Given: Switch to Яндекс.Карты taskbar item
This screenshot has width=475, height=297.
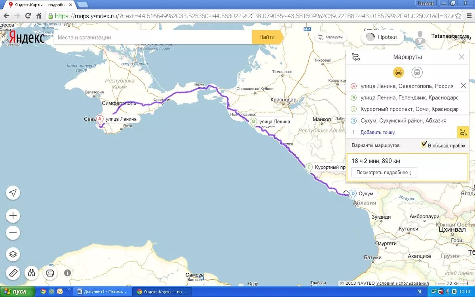Looking at the screenshot, I should (161, 291).
